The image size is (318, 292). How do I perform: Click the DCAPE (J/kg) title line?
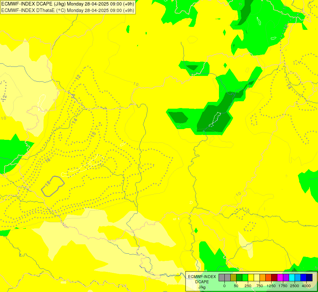coord(68,4)
